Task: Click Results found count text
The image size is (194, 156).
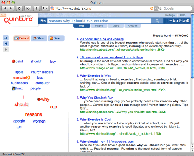Action: (x=171, y=36)
